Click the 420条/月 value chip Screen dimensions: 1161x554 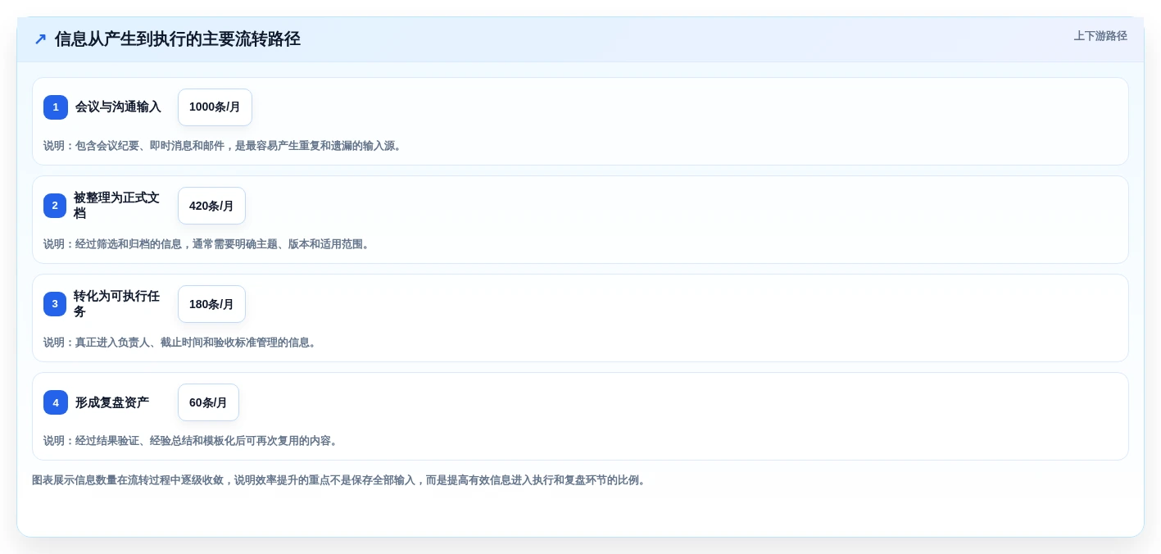(211, 206)
